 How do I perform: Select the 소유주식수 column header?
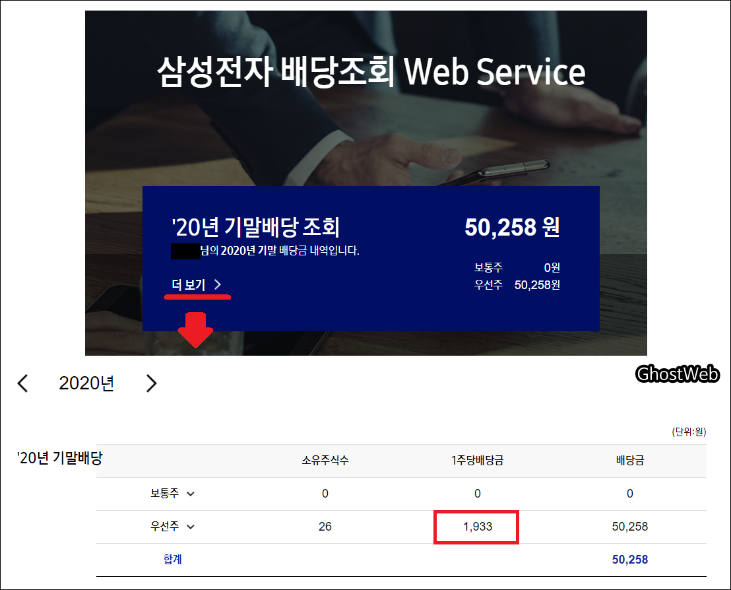tap(325, 461)
